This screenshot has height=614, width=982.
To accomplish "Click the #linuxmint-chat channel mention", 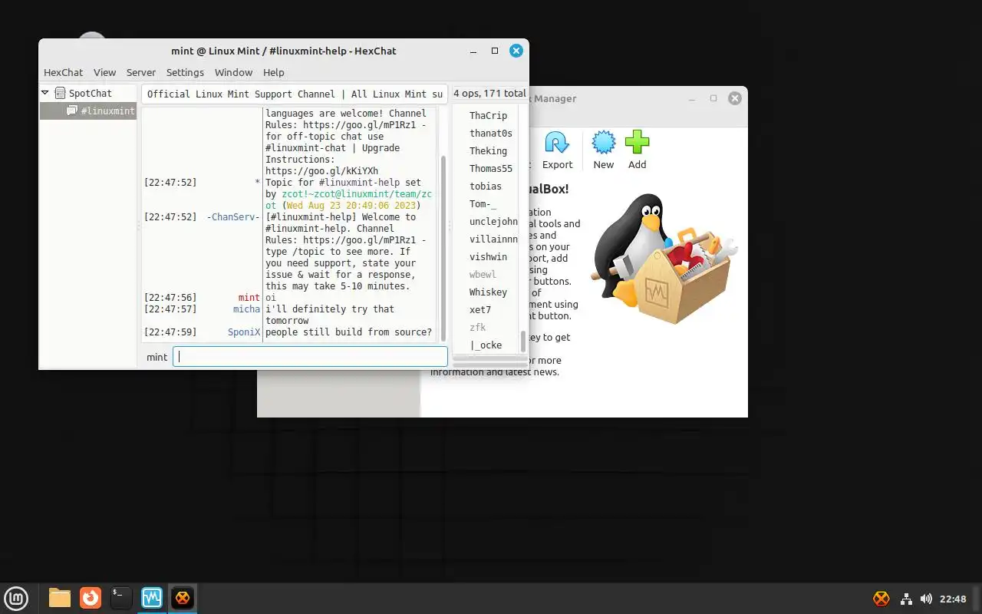I will click(304, 148).
